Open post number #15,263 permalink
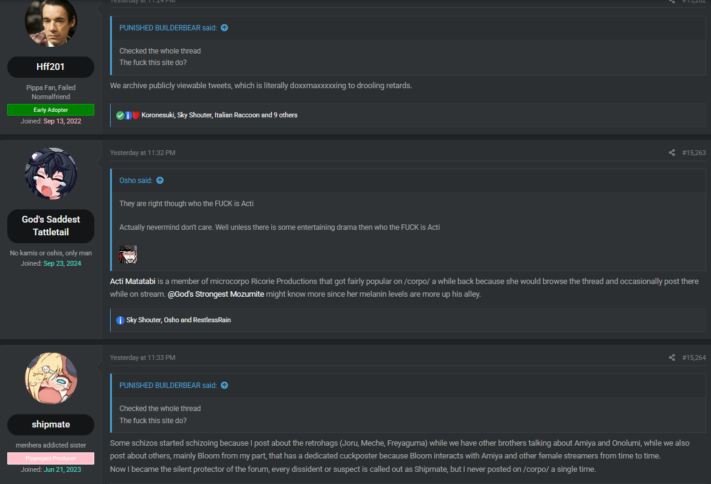 (x=693, y=153)
